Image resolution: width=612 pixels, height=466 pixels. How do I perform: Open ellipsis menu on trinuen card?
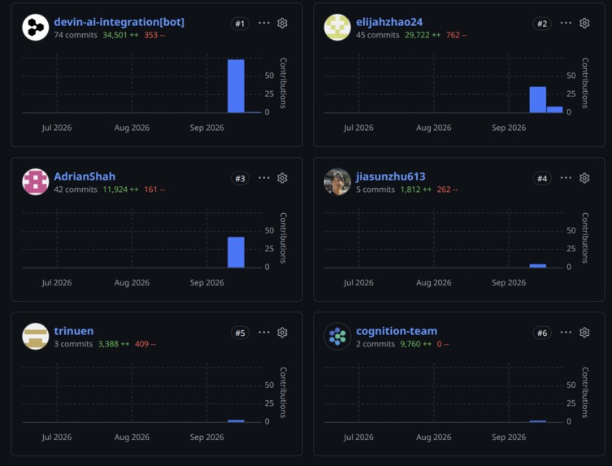pyautogui.click(x=264, y=332)
